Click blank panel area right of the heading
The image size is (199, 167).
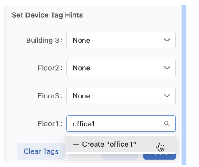130,15
